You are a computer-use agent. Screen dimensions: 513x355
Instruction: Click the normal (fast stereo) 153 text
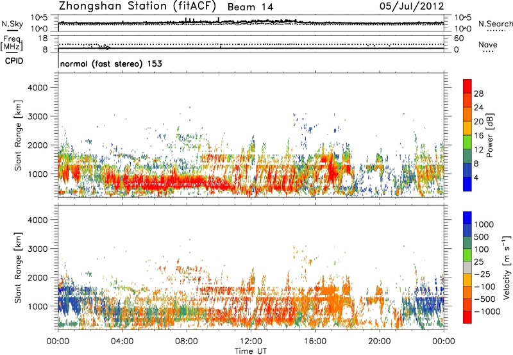click(x=111, y=63)
